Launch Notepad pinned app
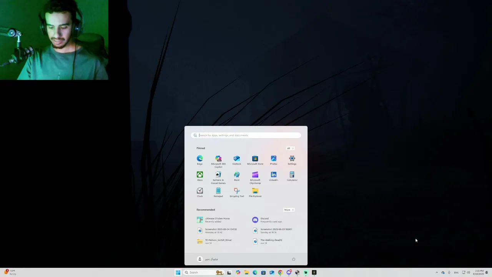Viewport: 492px width, 277px height. click(x=218, y=193)
